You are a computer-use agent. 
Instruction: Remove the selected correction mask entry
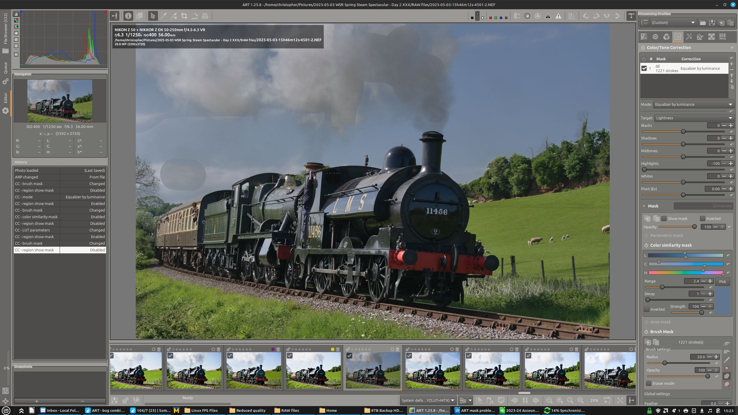coord(731,70)
